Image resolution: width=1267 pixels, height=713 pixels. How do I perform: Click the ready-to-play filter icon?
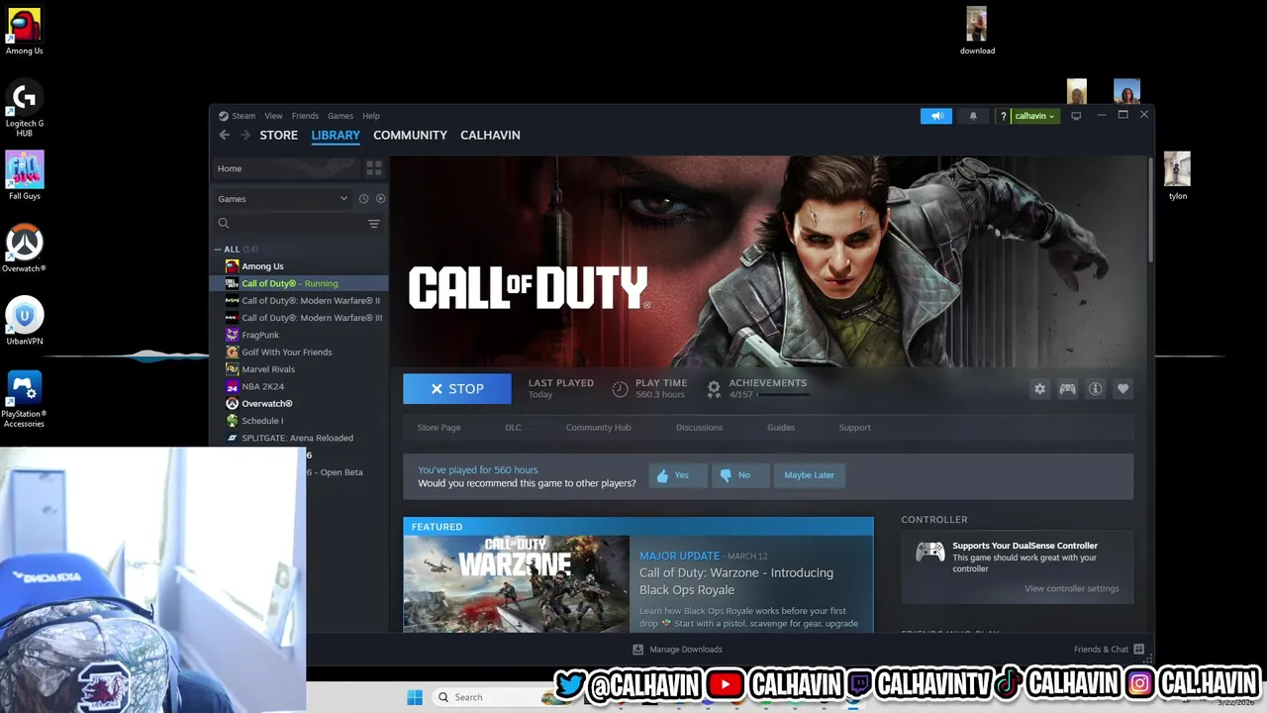(x=380, y=198)
